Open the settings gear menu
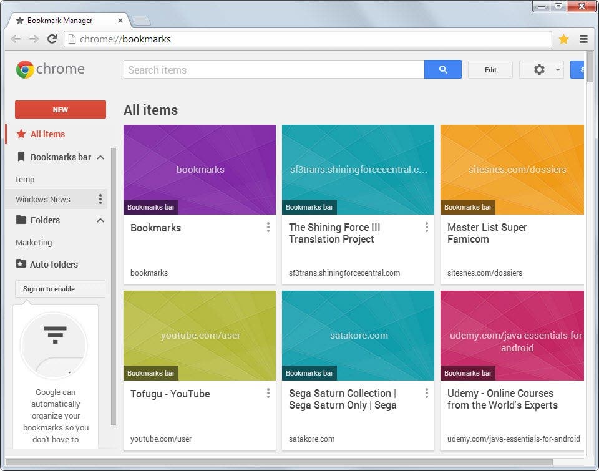The height and width of the screenshot is (471, 599). point(542,69)
